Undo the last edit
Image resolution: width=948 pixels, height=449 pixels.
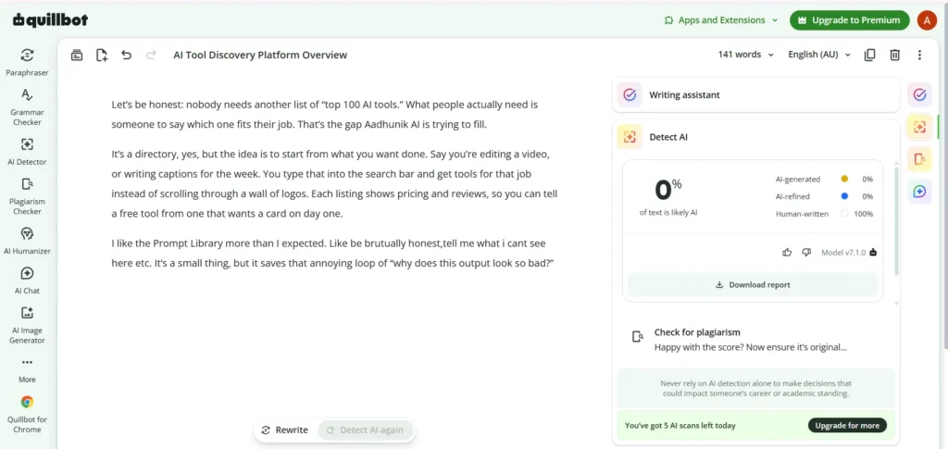tap(126, 55)
